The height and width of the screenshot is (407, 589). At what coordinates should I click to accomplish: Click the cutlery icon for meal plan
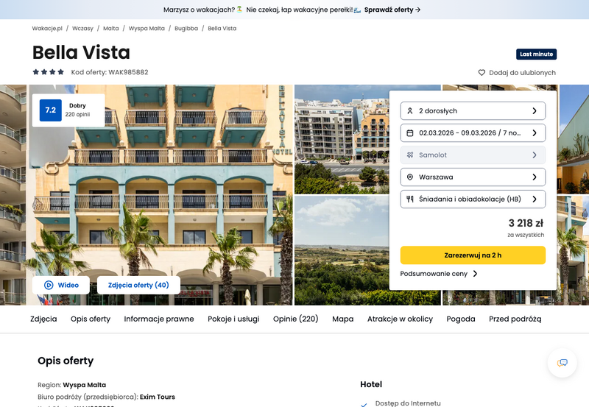410,199
